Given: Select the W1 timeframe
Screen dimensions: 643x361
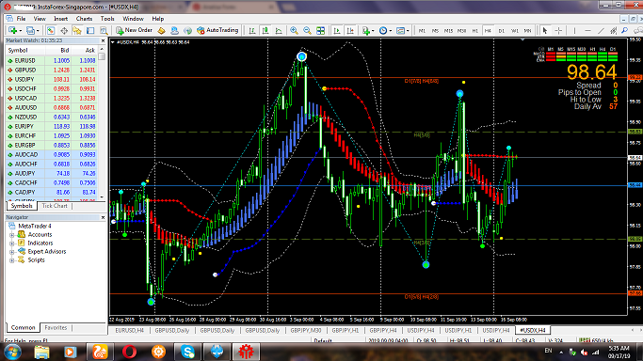Looking at the screenshot, I should click(514, 31).
